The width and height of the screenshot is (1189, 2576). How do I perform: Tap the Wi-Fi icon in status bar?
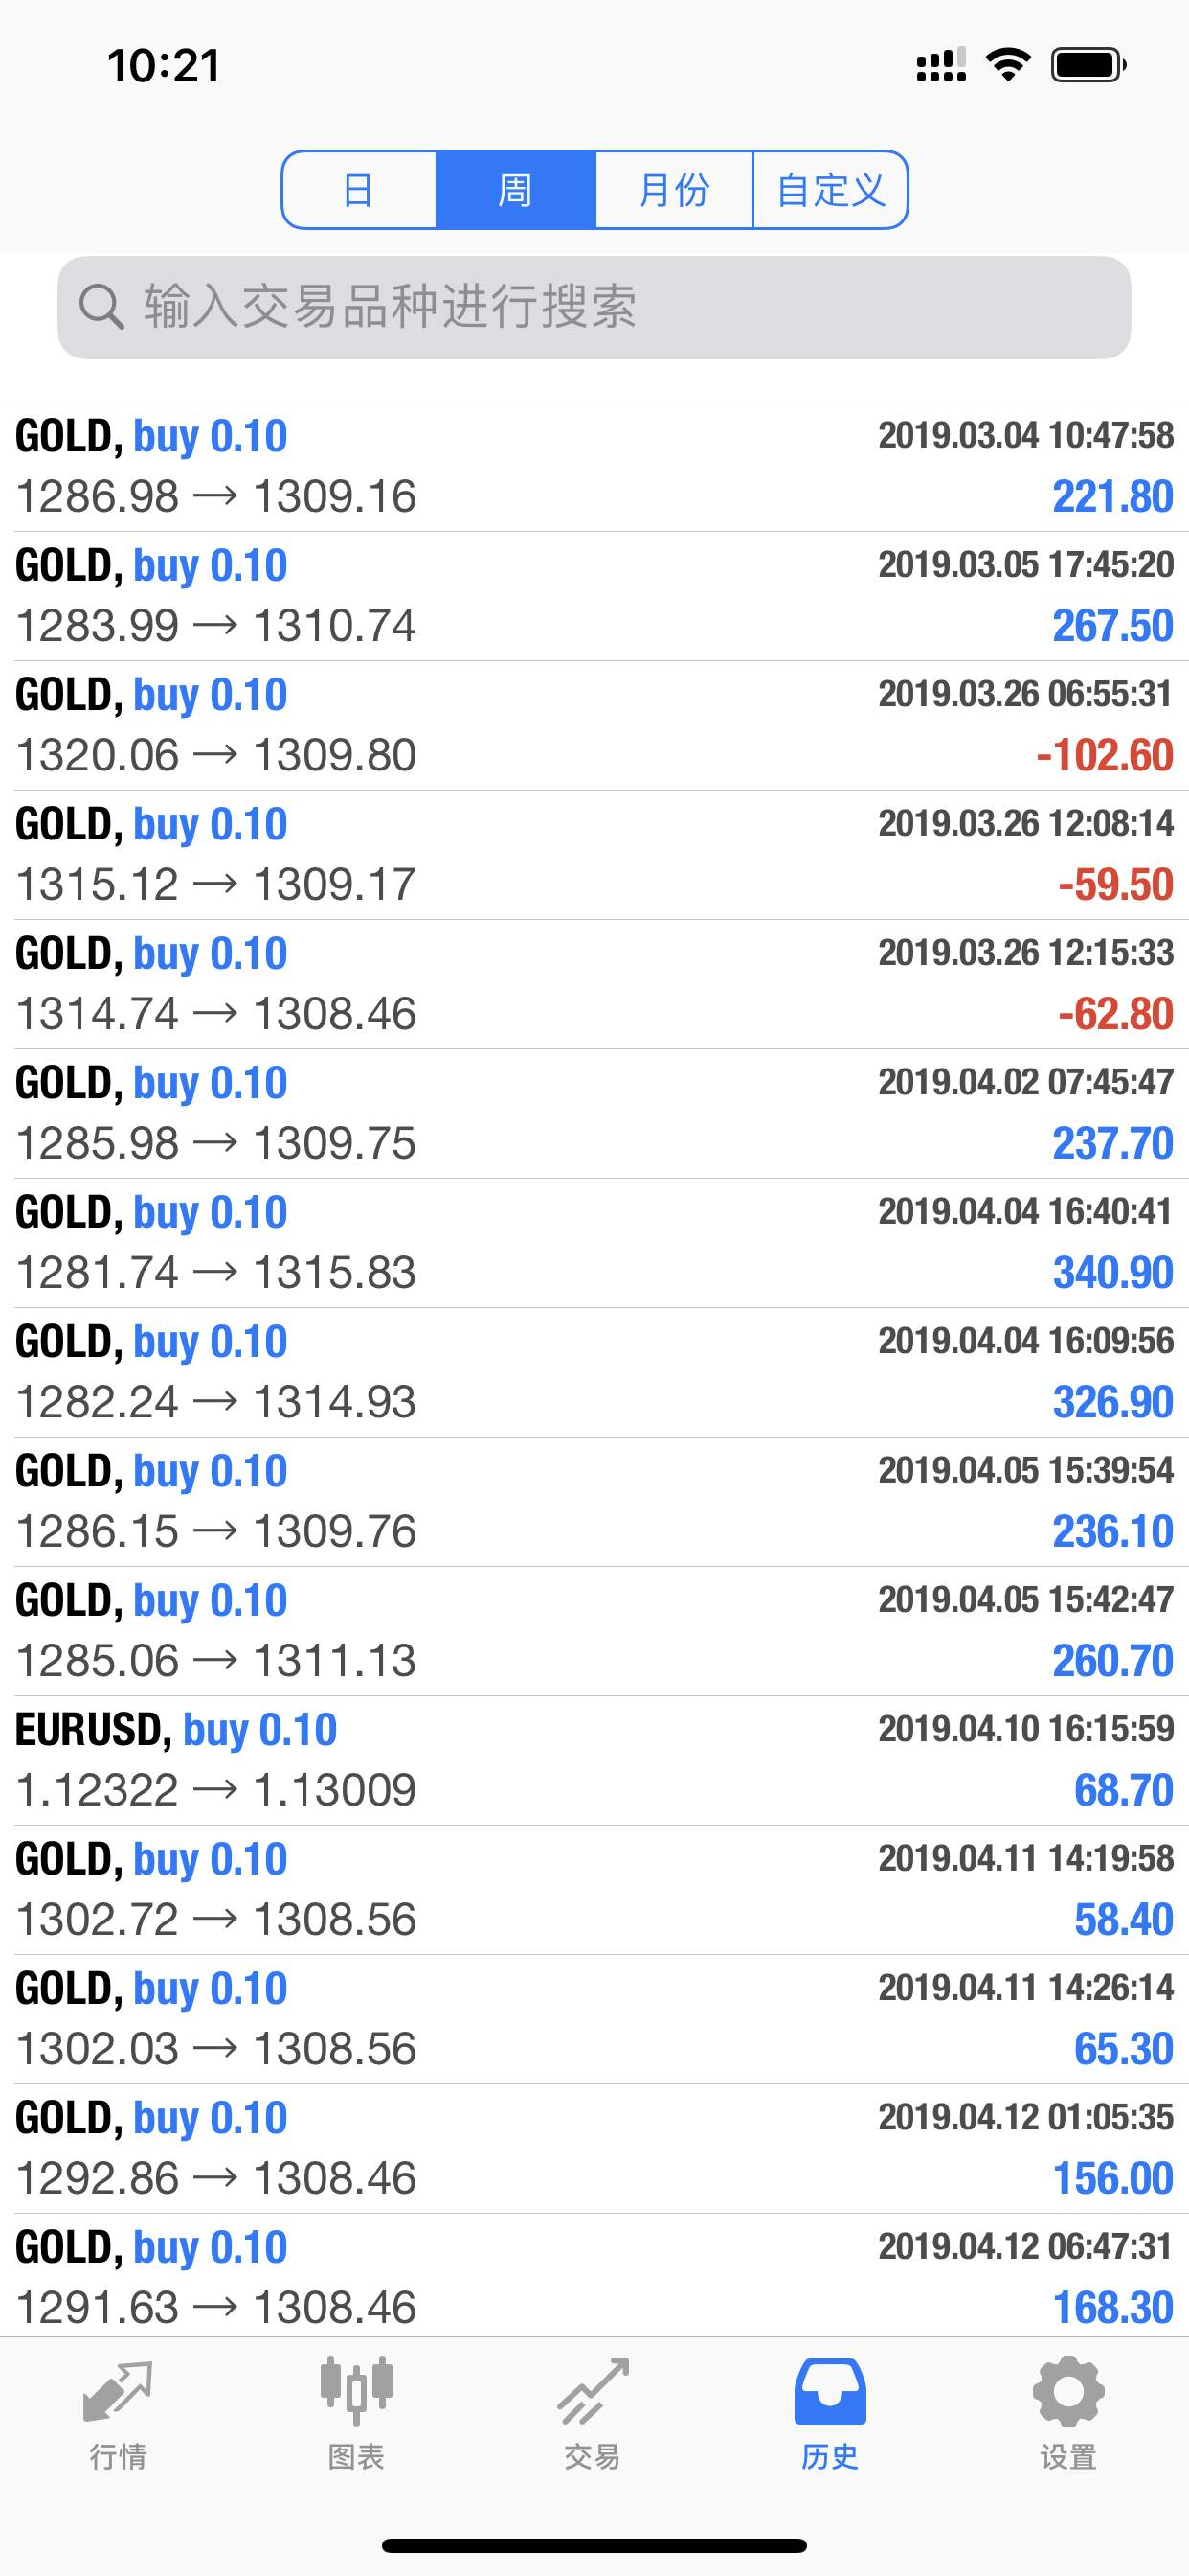point(1008,65)
